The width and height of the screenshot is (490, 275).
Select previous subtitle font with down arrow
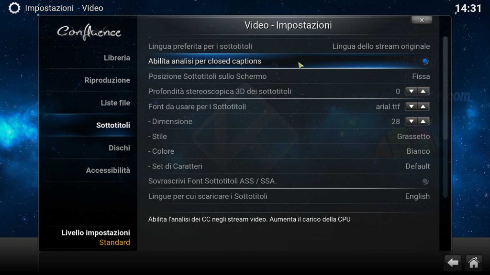pos(411,106)
